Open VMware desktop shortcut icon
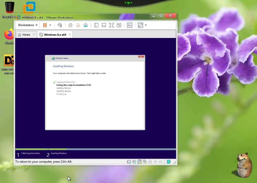 click(x=29, y=7)
